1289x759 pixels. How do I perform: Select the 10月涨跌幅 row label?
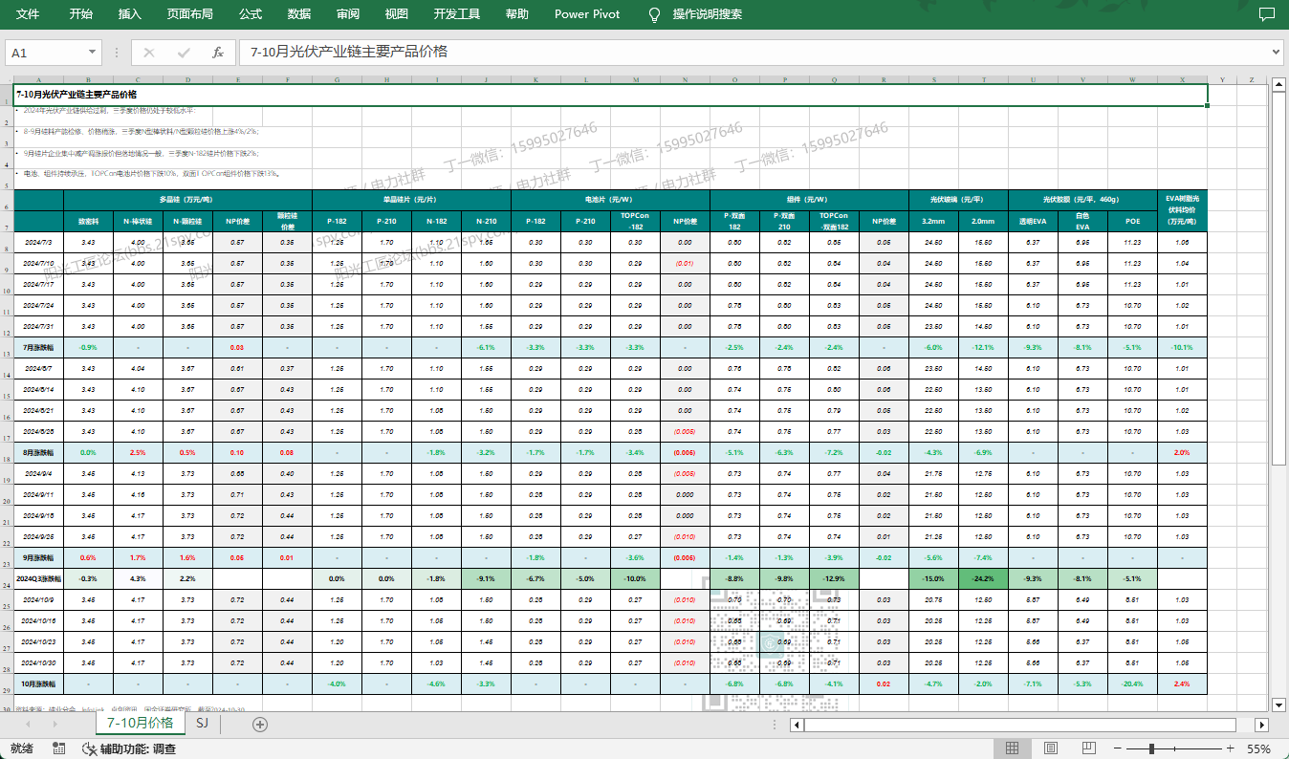pyautogui.click(x=39, y=683)
